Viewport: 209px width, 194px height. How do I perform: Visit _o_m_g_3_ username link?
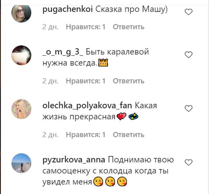[x=63, y=52]
